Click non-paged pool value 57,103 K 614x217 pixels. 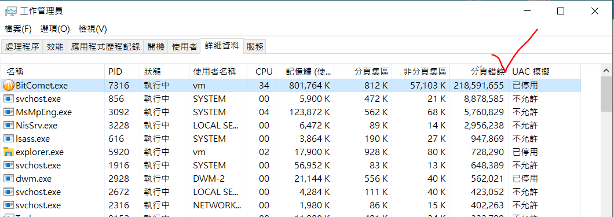click(x=427, y=85)
